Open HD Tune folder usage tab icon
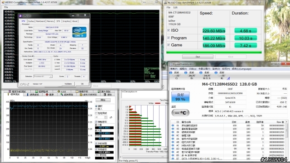Screen dimensions: 290x163 pos(81,95)
